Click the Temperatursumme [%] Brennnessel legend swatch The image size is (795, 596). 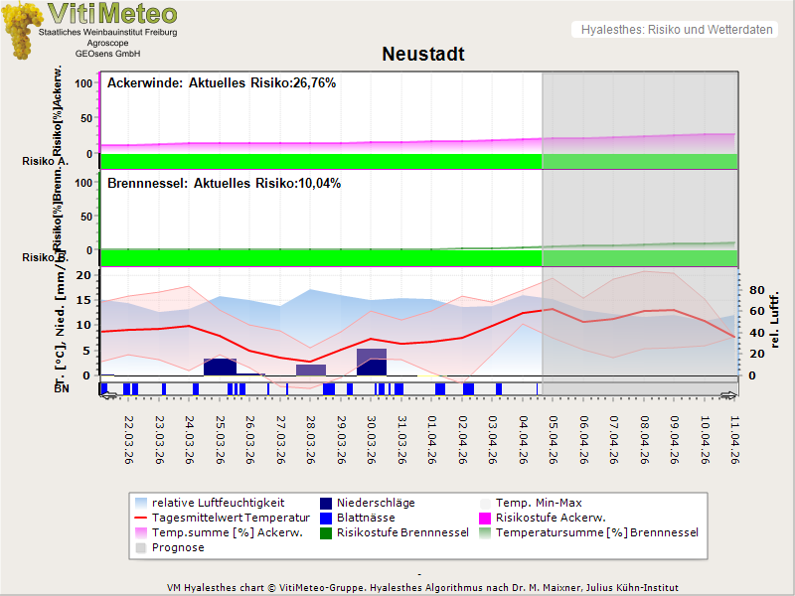point(485,532)
